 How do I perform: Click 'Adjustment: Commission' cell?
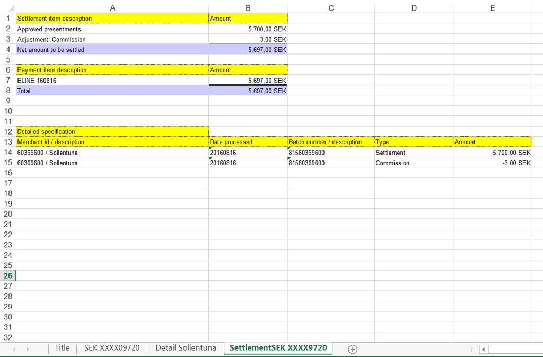click(x=112, y=39)
